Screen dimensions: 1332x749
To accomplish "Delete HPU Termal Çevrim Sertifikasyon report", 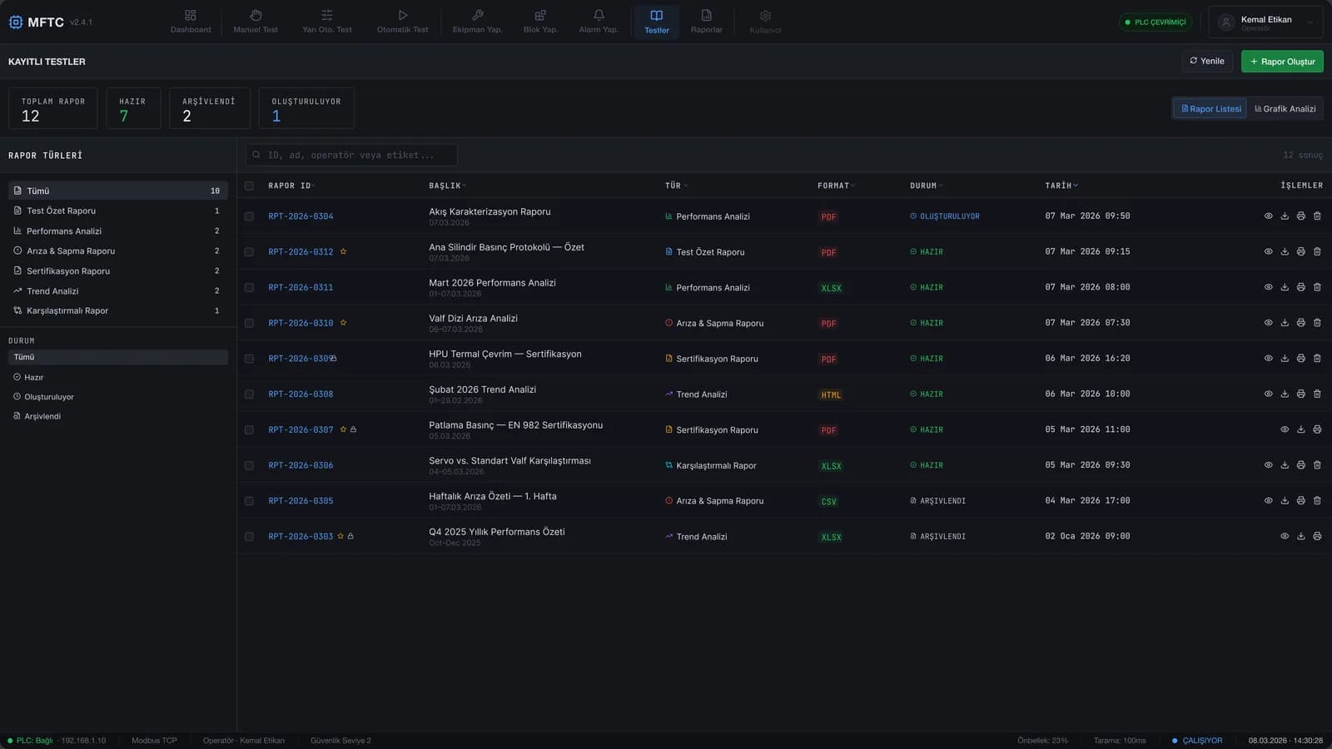I will pyautogui.click(x=1317, y=359).
